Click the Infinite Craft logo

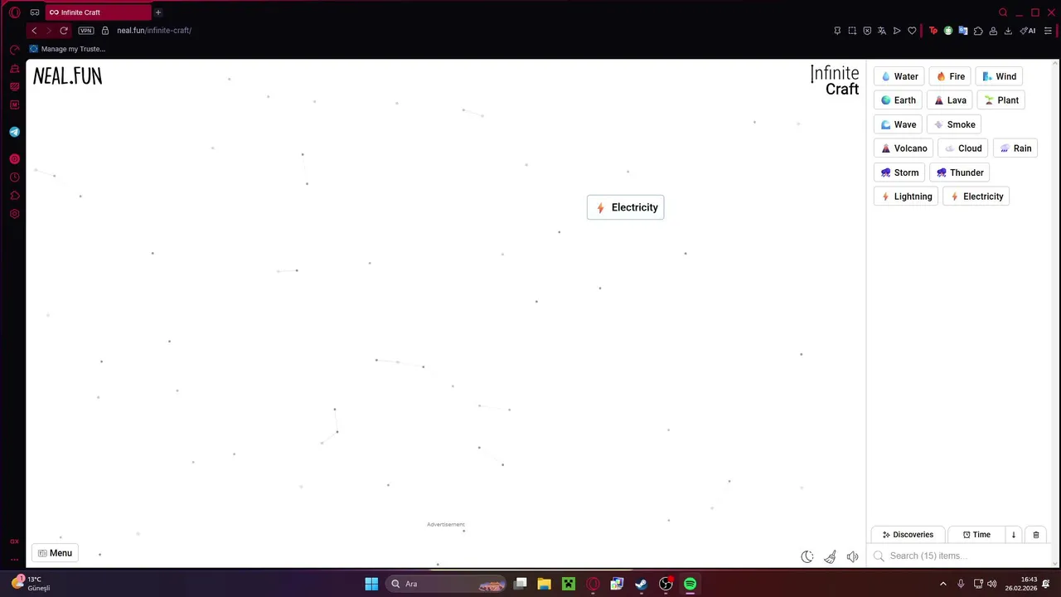point(834,80)
